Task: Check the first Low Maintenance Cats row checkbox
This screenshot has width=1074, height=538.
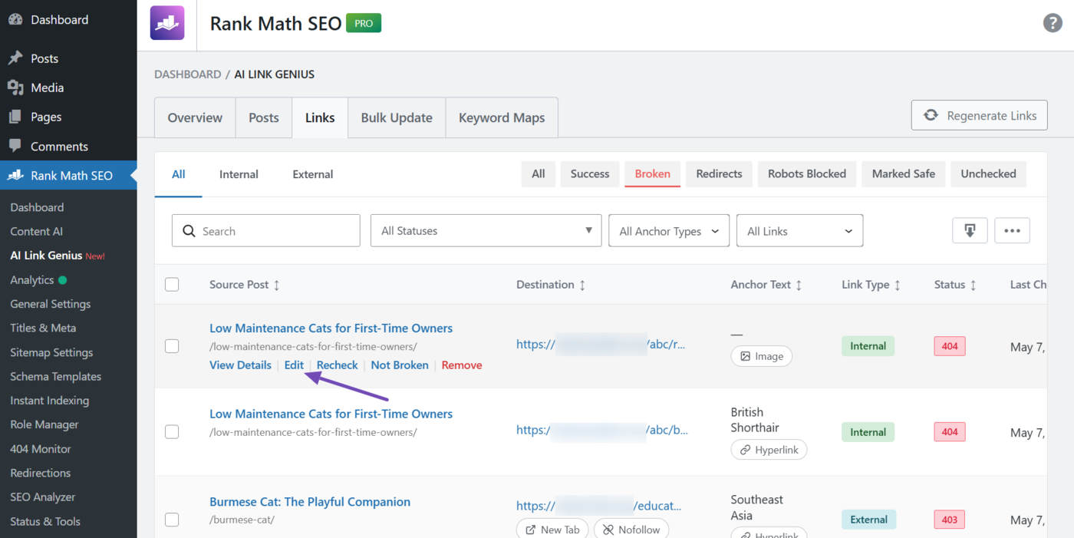Action: [x=172, y=346]
